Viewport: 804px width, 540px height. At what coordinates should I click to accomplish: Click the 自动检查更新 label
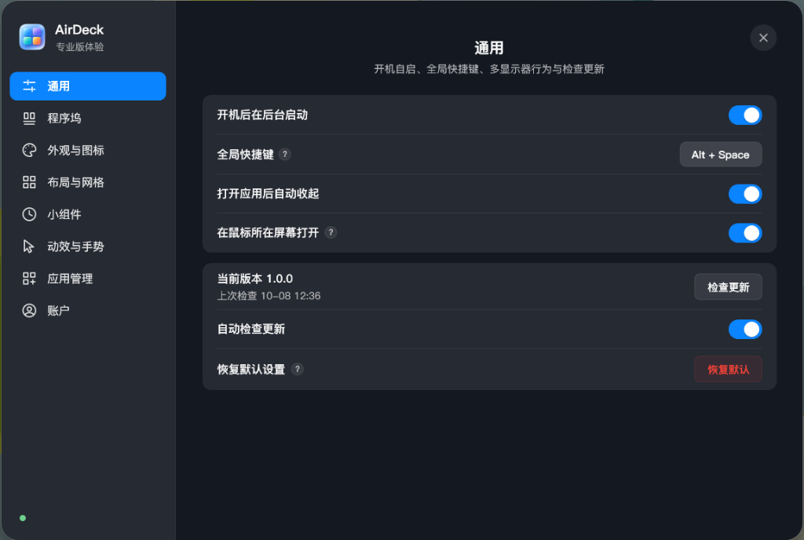tap(250, 329)
